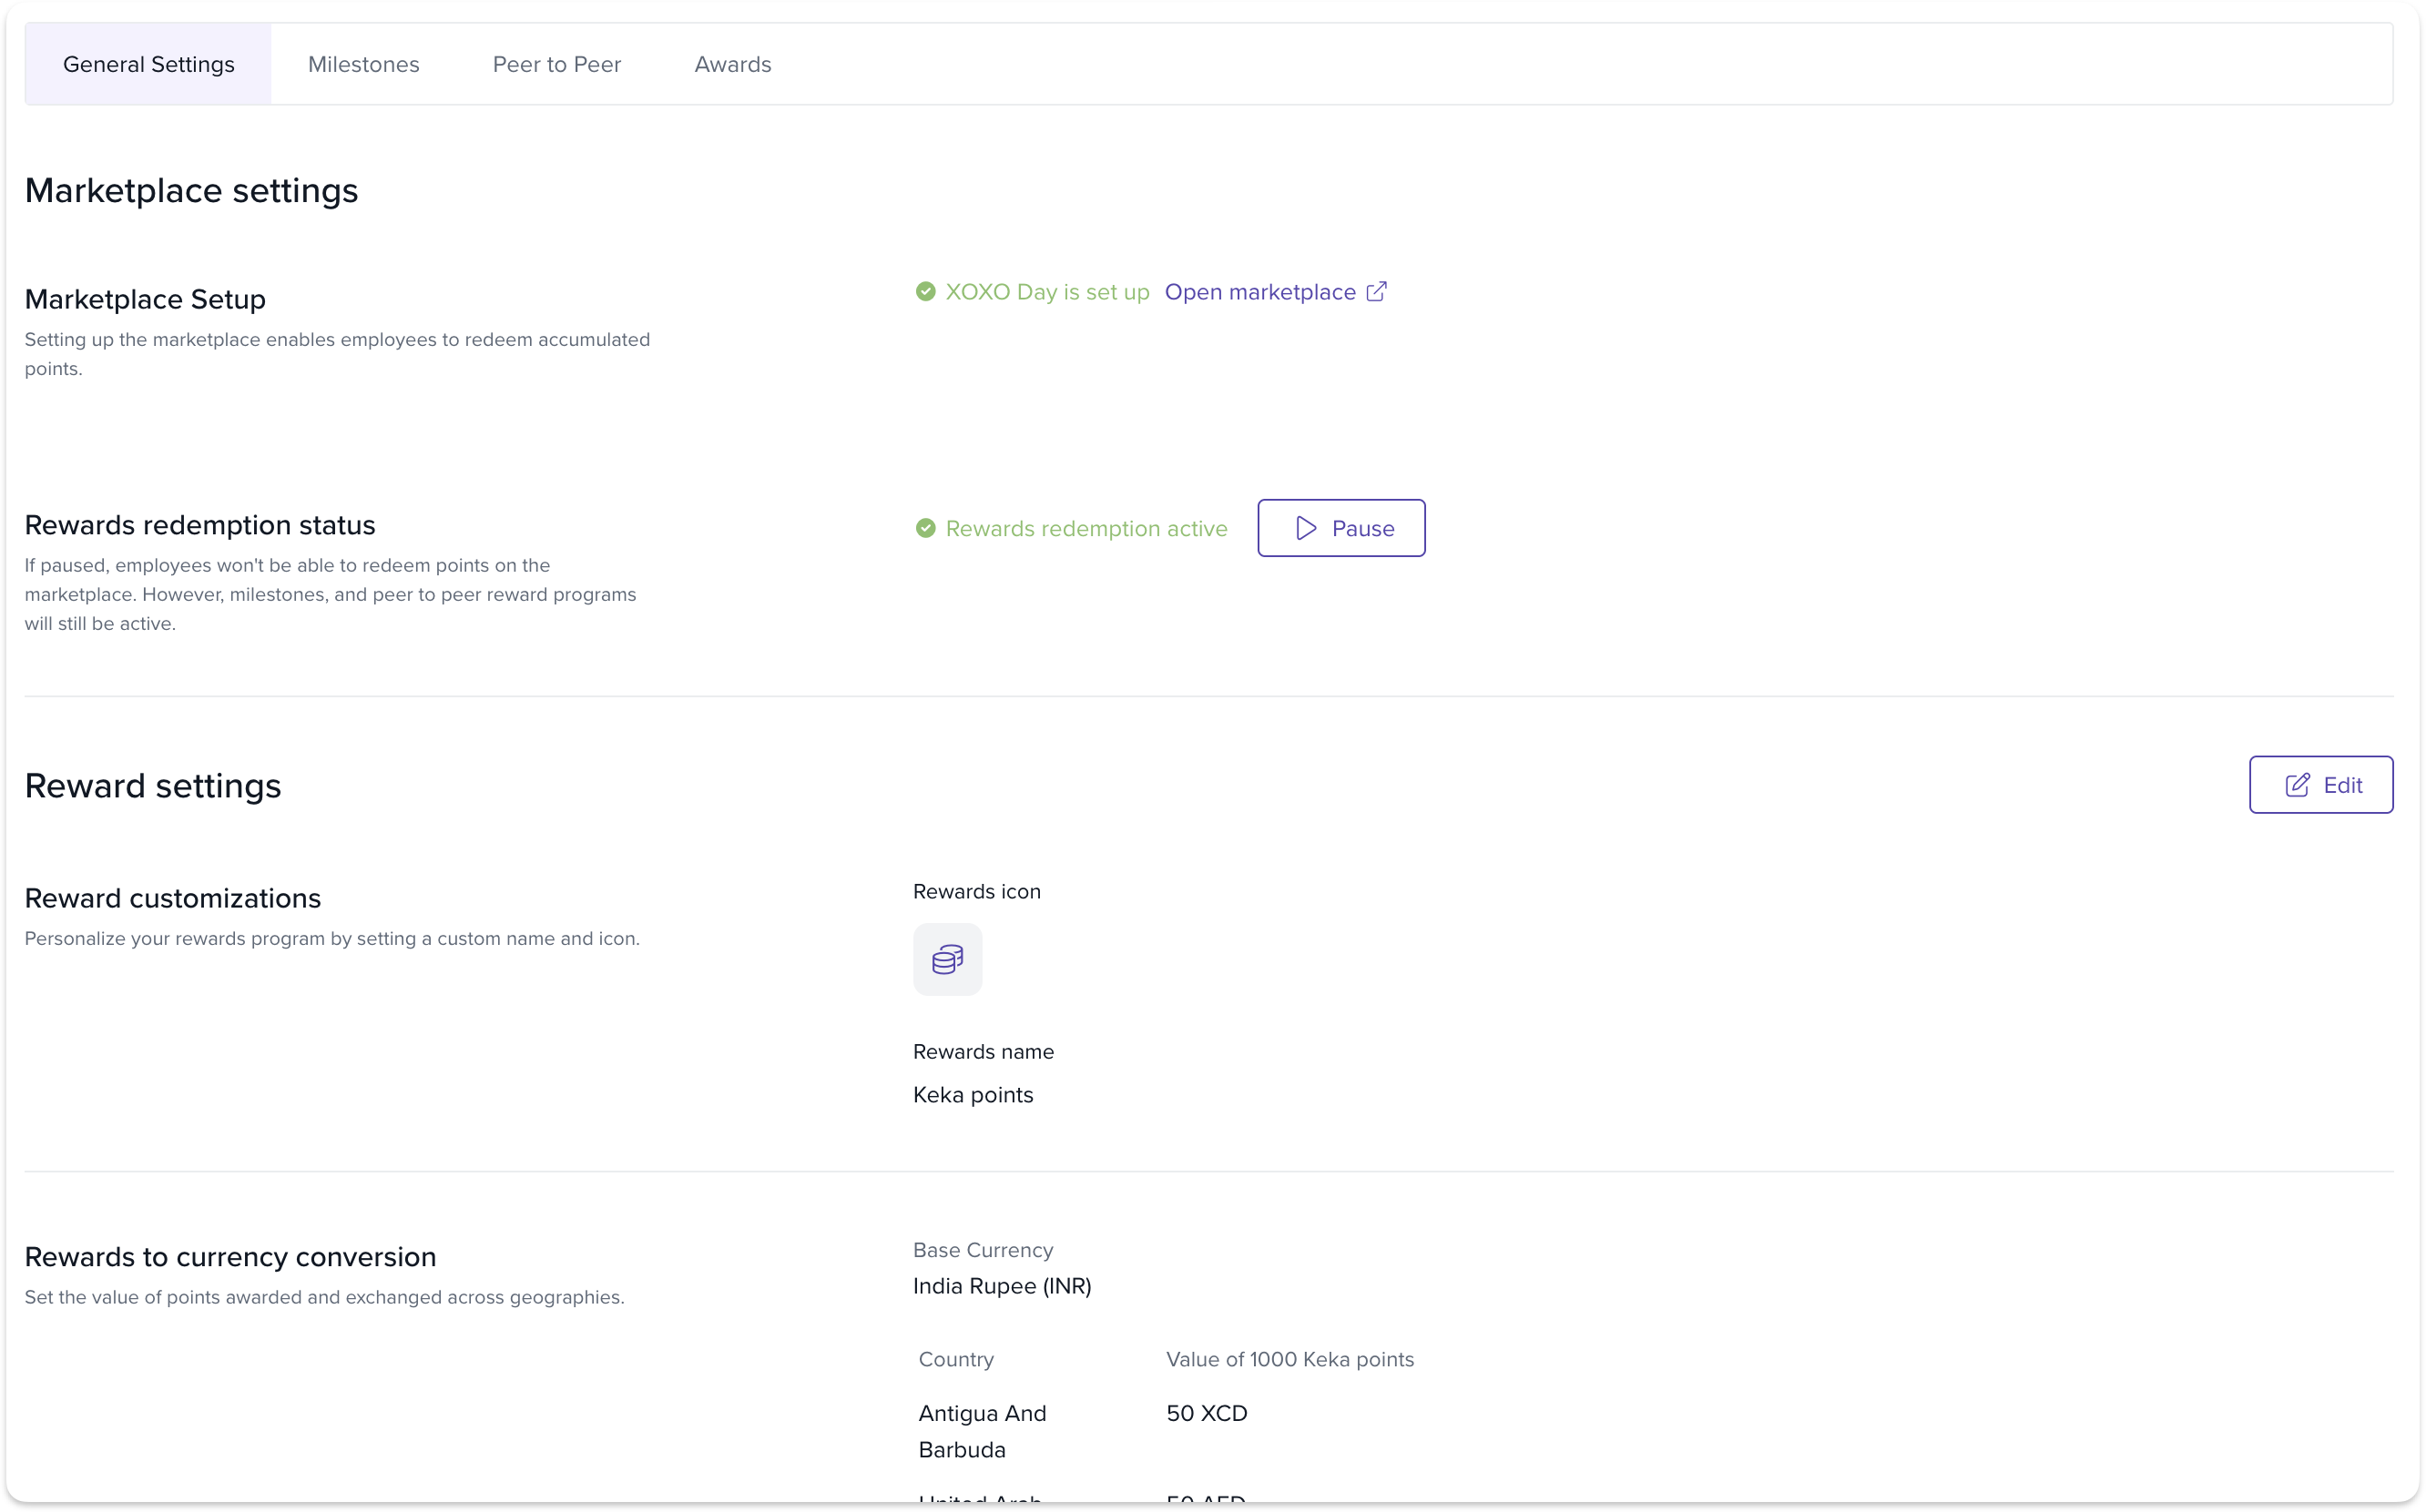Open marketplace link
Screen dimensions: 2426x1512
(x=1259, y=292)
